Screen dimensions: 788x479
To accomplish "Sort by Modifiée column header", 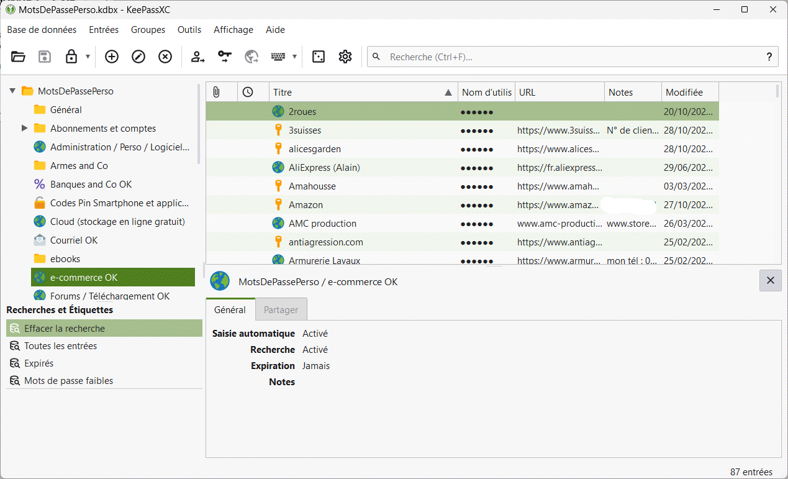I will coord(691,92).
